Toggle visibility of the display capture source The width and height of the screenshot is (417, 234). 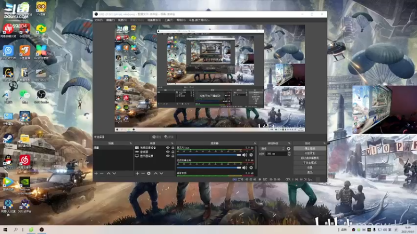(168, 156)
